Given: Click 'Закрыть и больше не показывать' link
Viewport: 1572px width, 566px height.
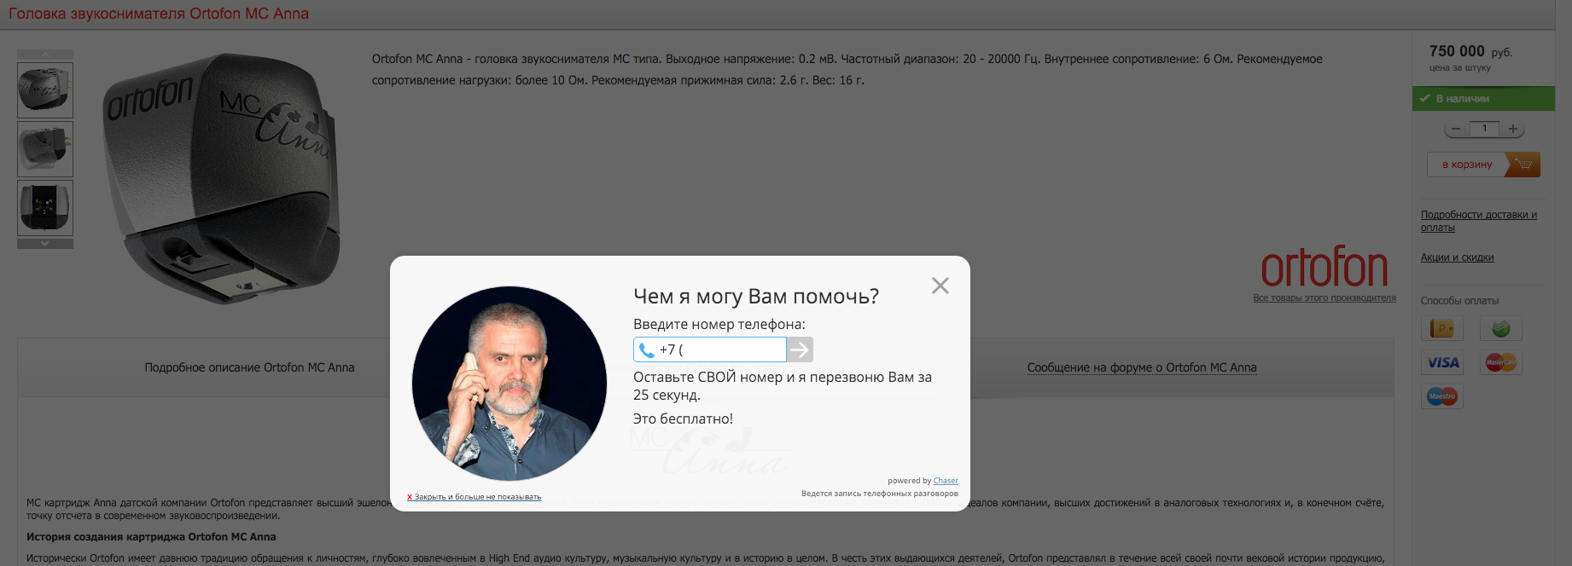Looking at the screenshot, I should (475, 497).
